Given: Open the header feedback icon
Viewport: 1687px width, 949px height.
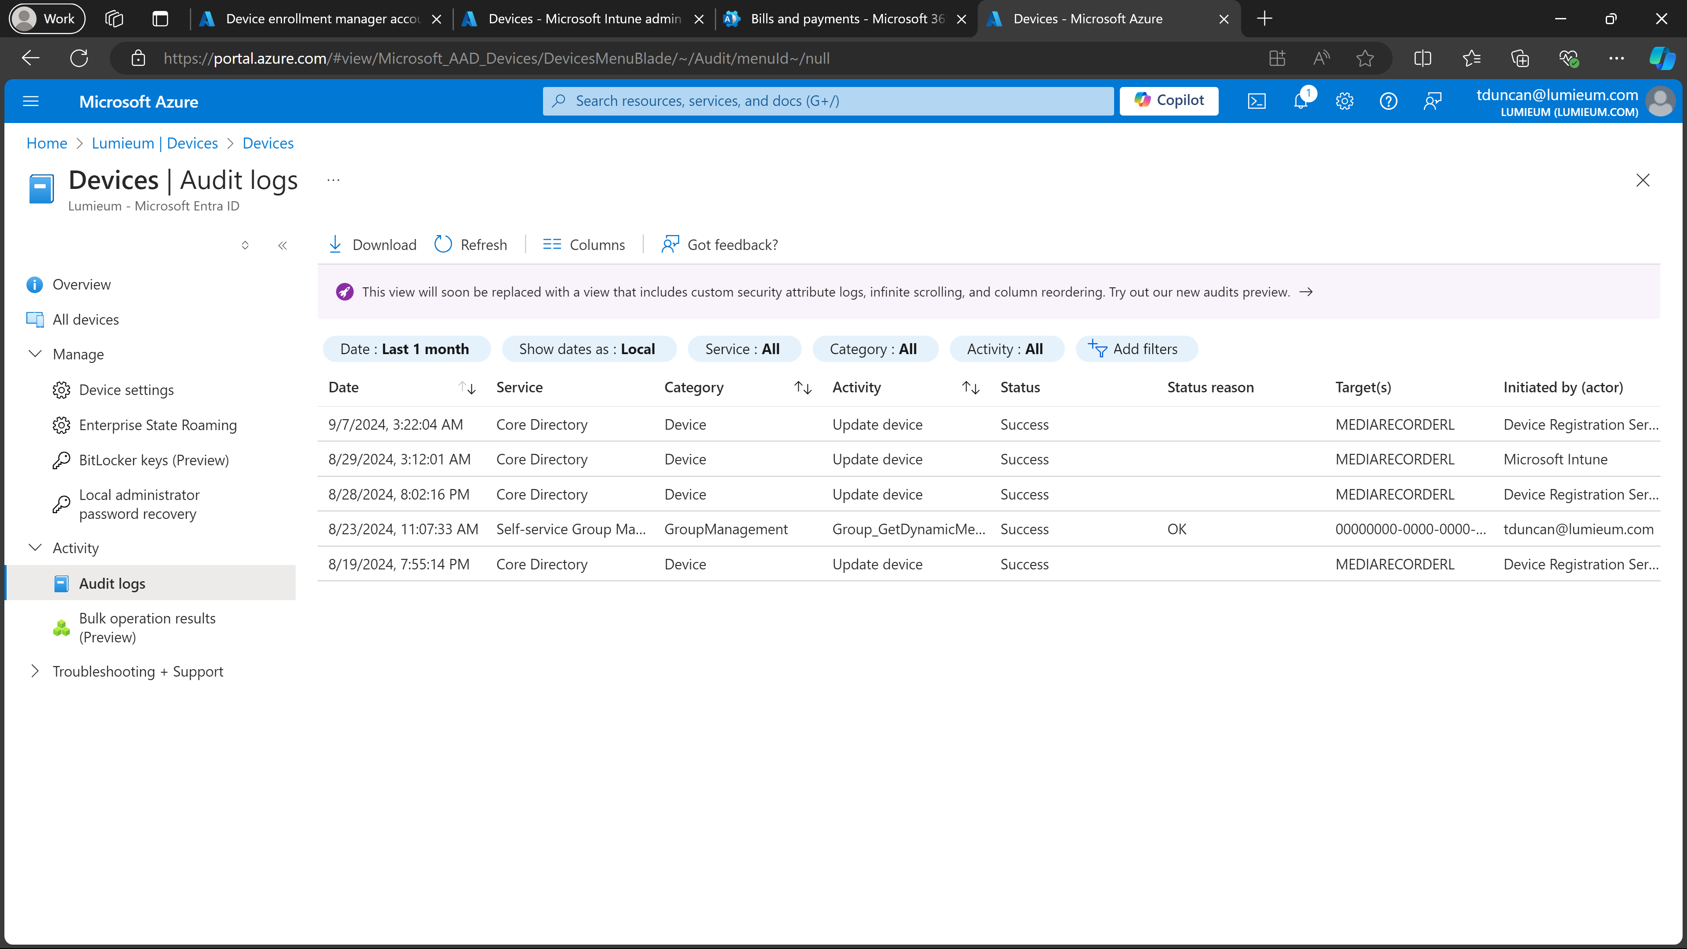Looking at the screenshot, I should [x=1432, y=101].
